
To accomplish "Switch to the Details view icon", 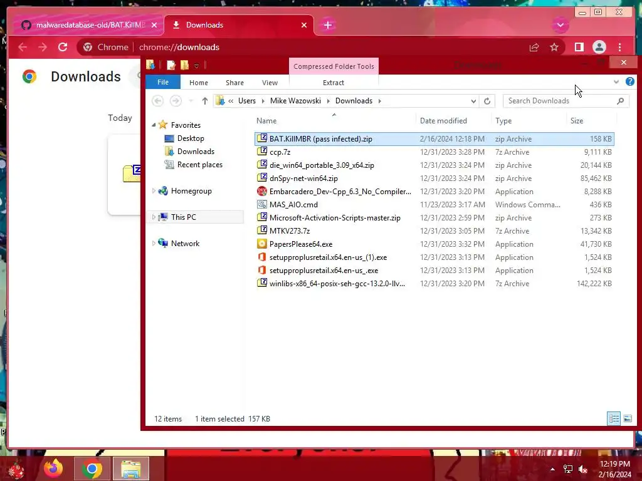I will click(x=613, y=418).
